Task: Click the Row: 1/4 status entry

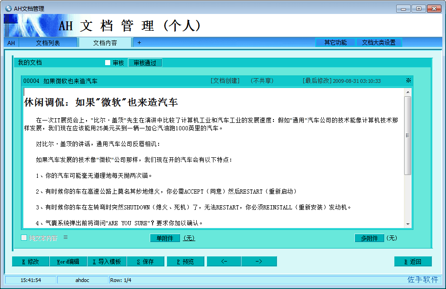Action: click(120, 280)
